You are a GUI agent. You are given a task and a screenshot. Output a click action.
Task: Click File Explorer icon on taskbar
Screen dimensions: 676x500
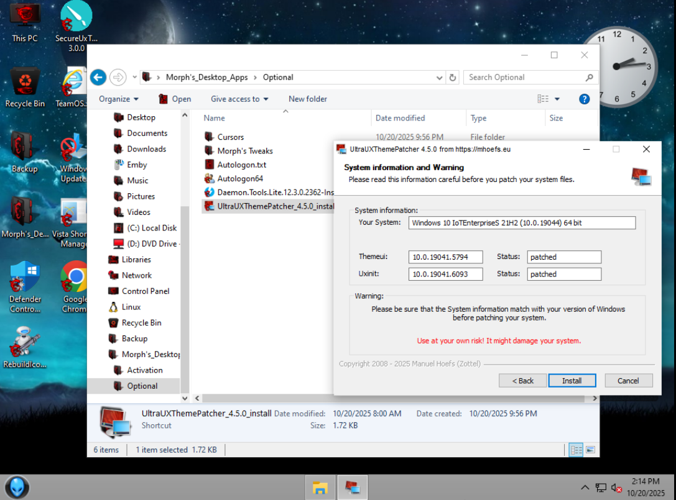[x=320, y=488]
